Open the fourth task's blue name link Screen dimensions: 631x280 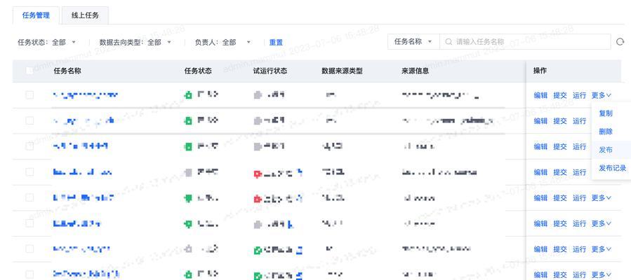click(x=83, y=172)
